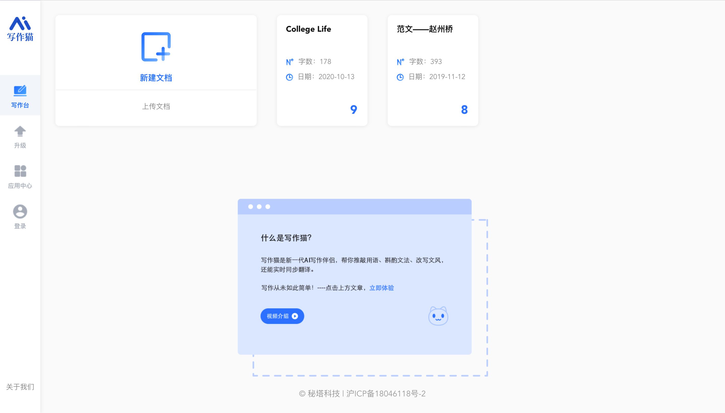This screenshot has width=725, height=413.
Task: Open the College Life document title
Action: [x=308, y=29]
